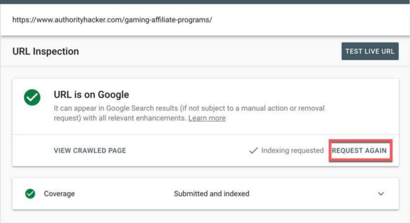This screenshot has width=410, height=223.
Task: Click the large green check status icon
Action: (x=32, y=98)
